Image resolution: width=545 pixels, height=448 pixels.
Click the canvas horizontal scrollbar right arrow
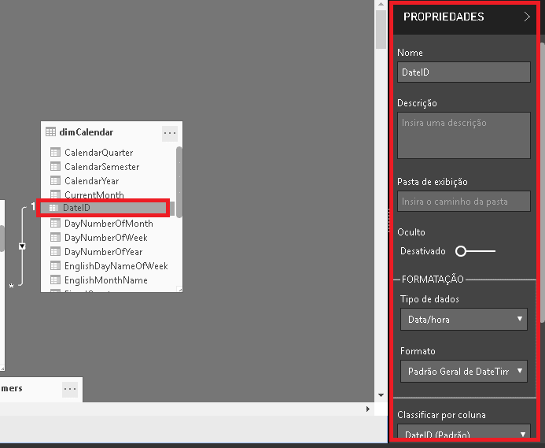pos(368,409)
